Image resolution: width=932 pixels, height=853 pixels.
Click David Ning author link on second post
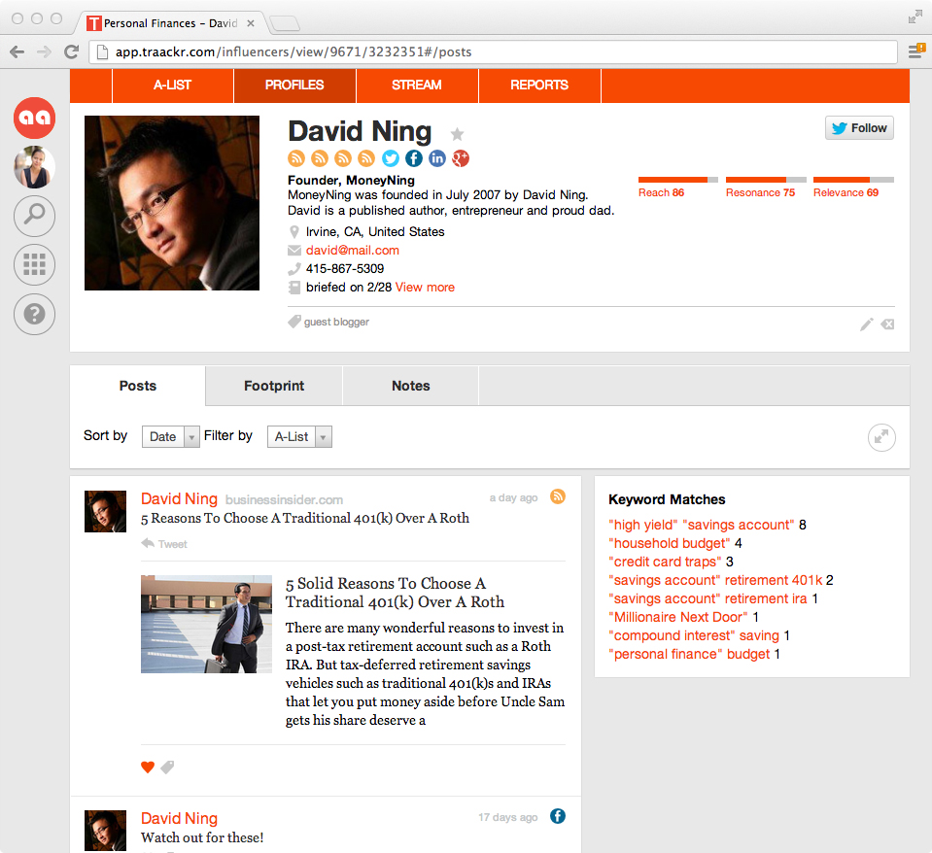(x=179, y=818)
